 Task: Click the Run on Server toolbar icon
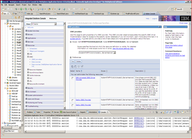point(26,9)
